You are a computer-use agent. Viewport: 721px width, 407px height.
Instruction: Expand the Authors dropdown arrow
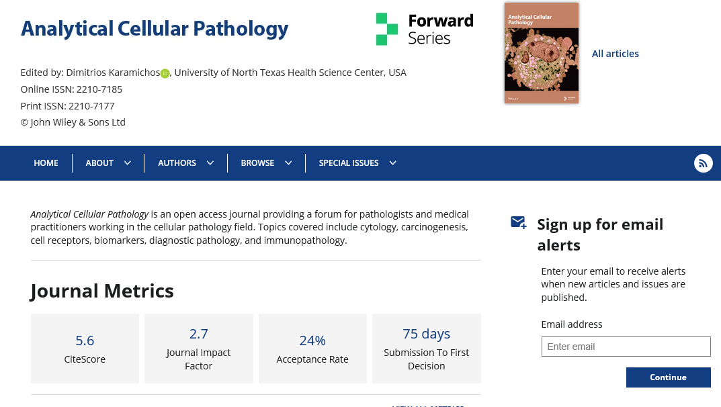(x=210, y=163)
